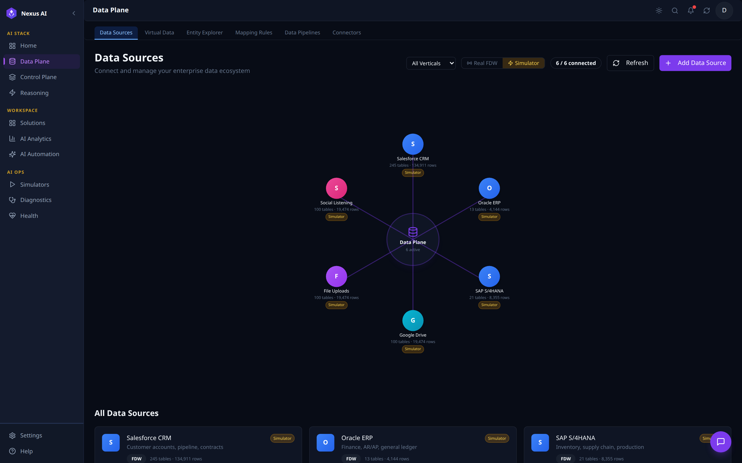Click the FDW tag on Salesforce CRM card
The height and width of the screenshot is (463, 742).
coord(136,459)
